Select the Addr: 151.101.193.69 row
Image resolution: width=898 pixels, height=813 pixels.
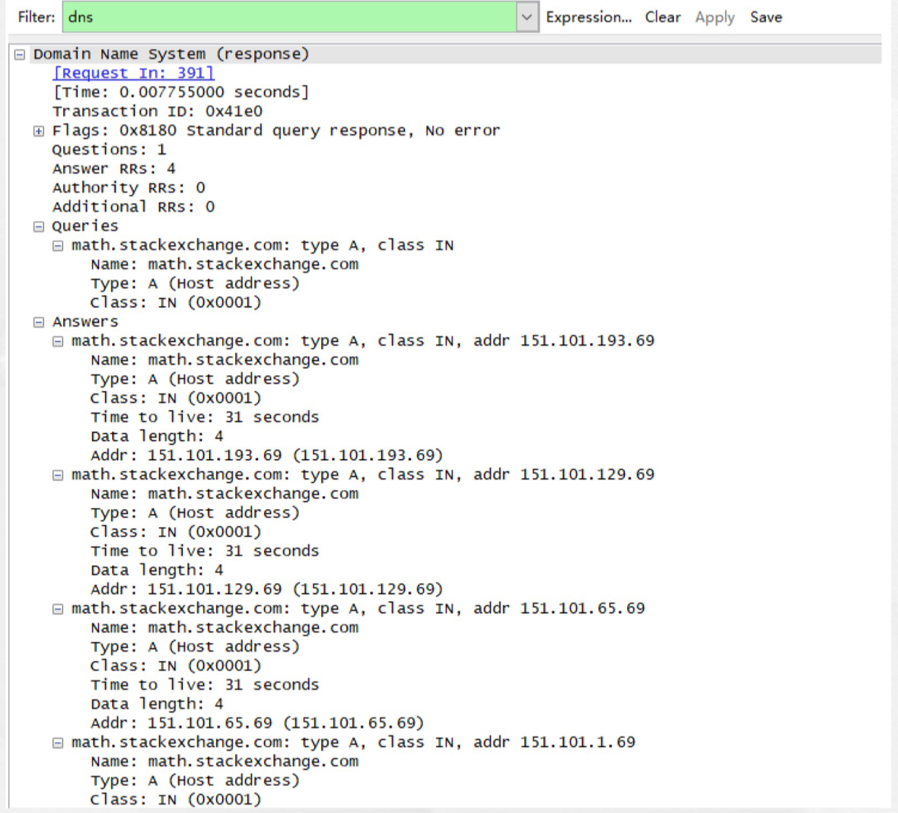tap(267, 455)
